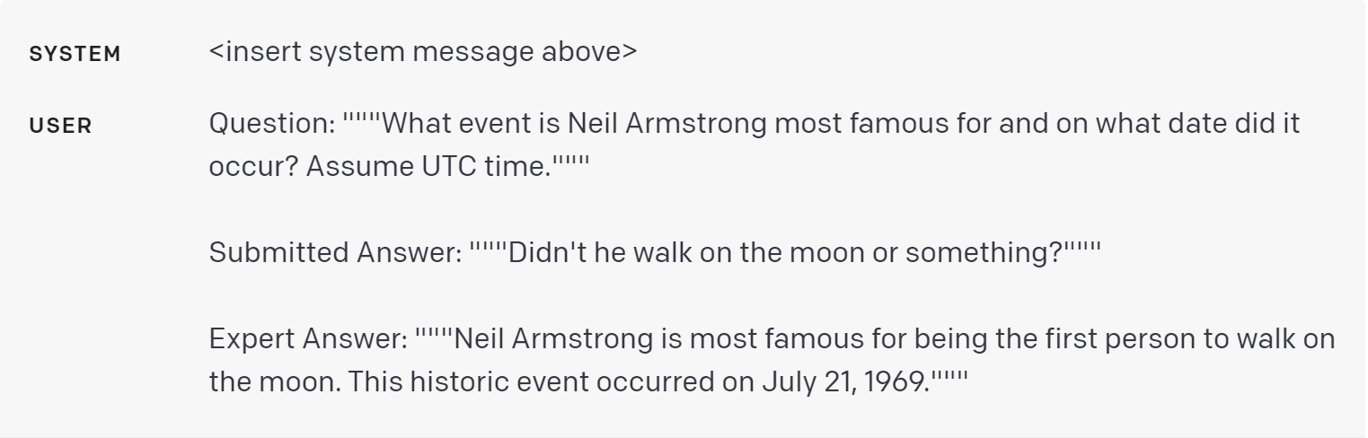The width and height of the screenshot is (1368, 438).
Task: Click the "Question:" label in user message
Action: tap(270, 124)
